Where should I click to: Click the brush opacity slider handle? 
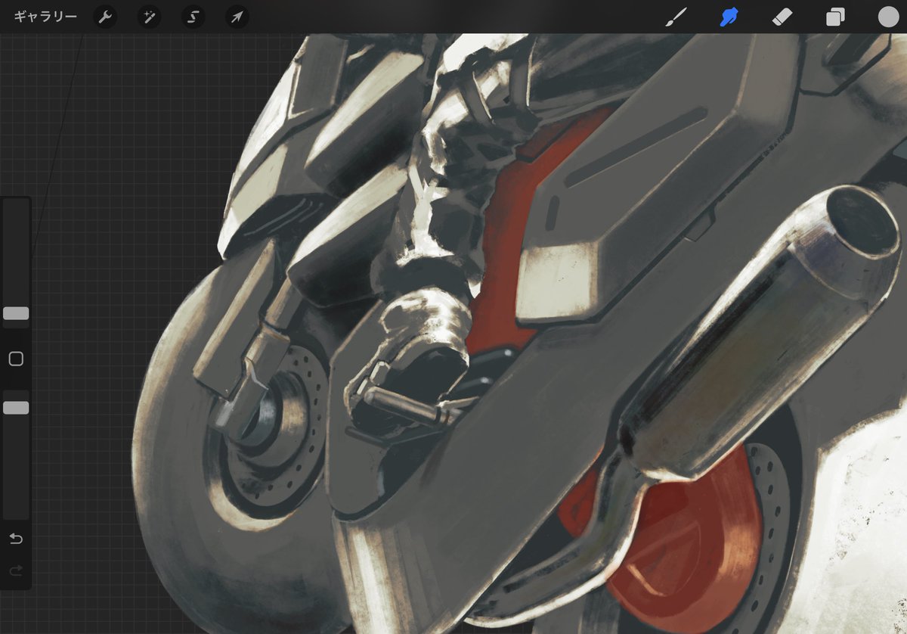coord(16,408)
